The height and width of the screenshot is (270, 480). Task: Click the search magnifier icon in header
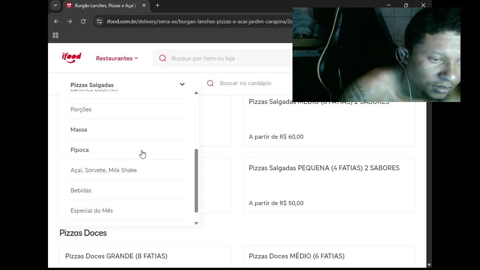click(162, 58)
